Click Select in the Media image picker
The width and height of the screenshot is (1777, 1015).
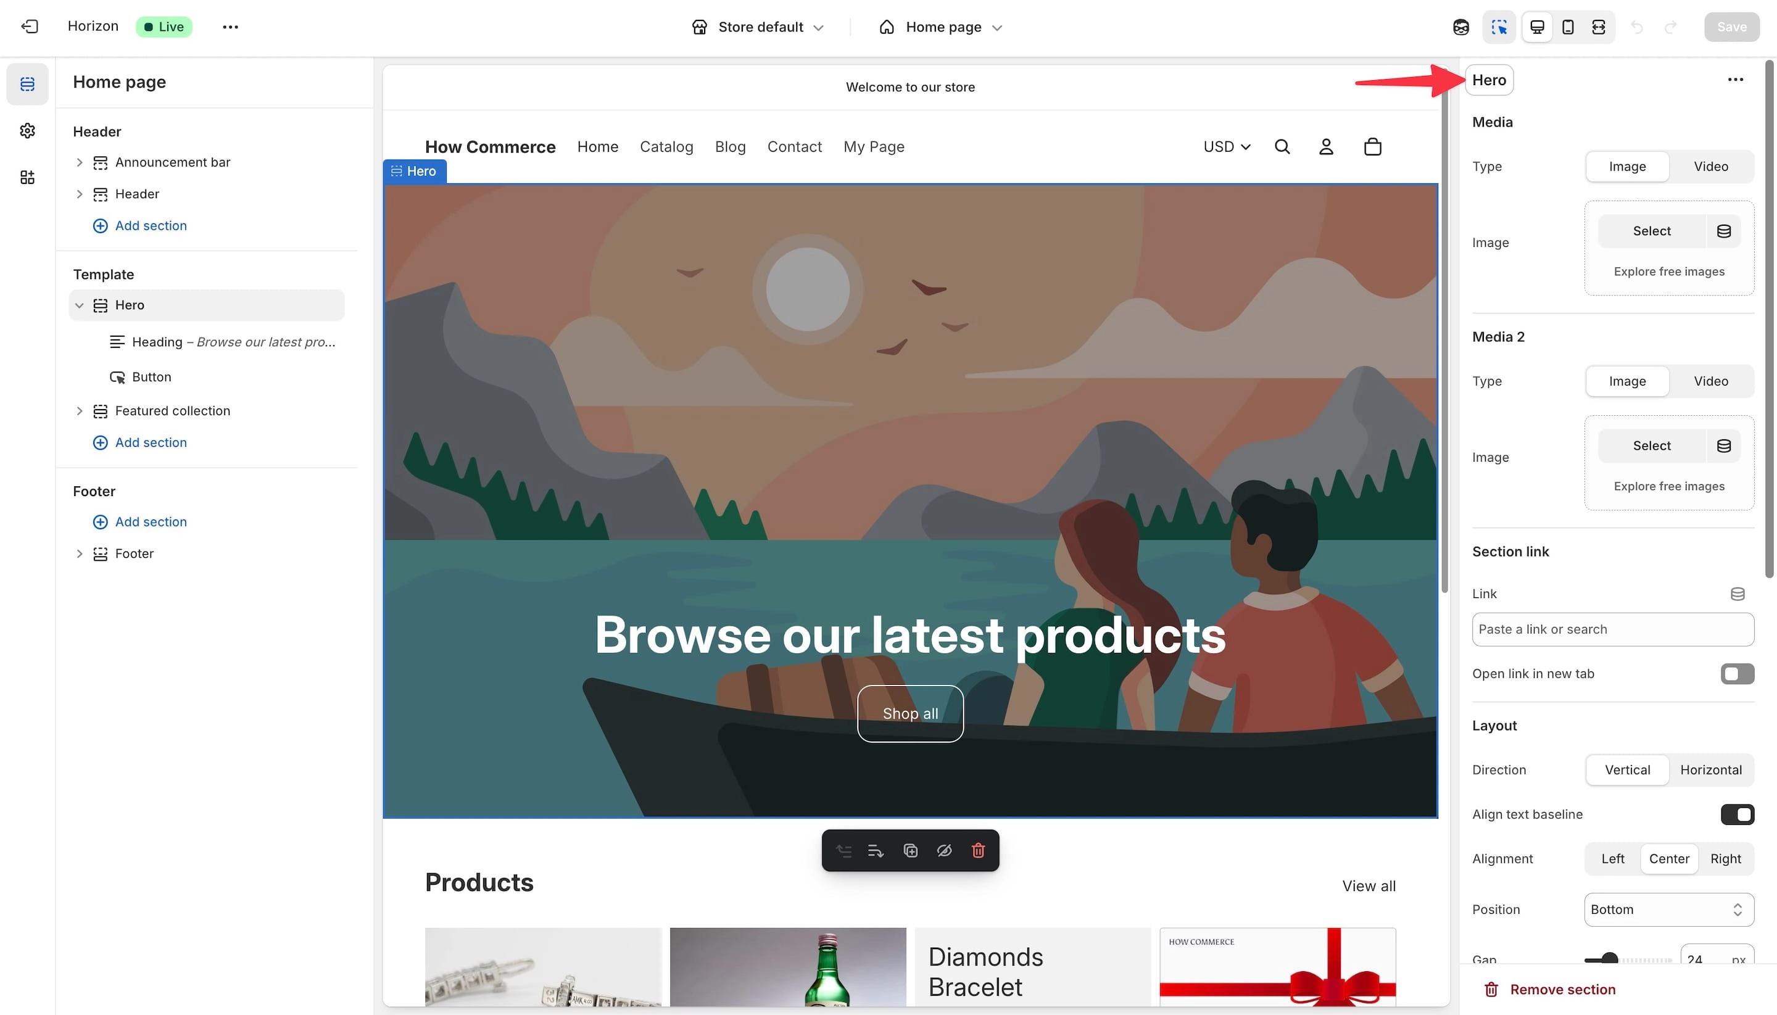point(1652,231)
